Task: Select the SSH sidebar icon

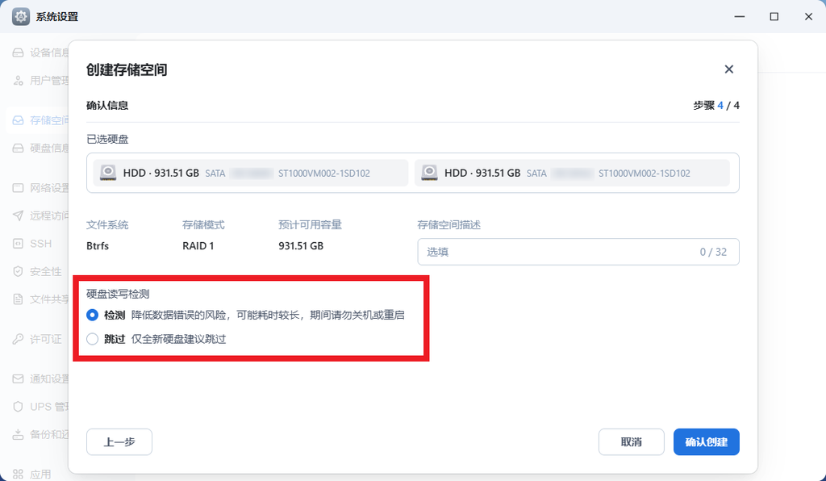Action: tap(18, 243)
